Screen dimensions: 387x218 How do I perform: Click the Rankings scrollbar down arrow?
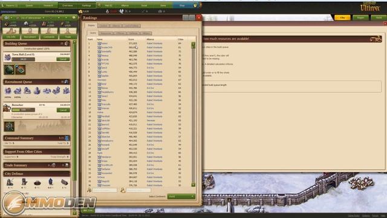coord(193,185)
